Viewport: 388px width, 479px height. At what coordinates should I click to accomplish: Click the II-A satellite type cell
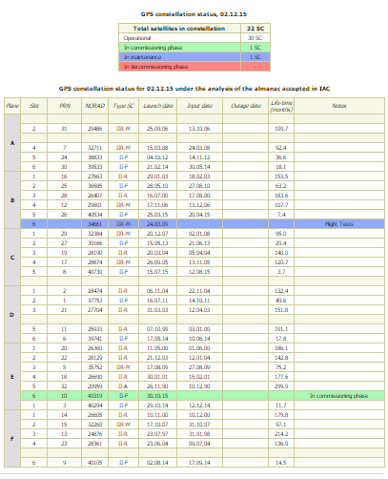123,386
